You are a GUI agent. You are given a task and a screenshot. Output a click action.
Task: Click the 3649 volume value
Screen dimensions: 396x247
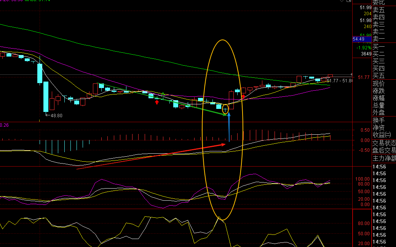[366, 54]
